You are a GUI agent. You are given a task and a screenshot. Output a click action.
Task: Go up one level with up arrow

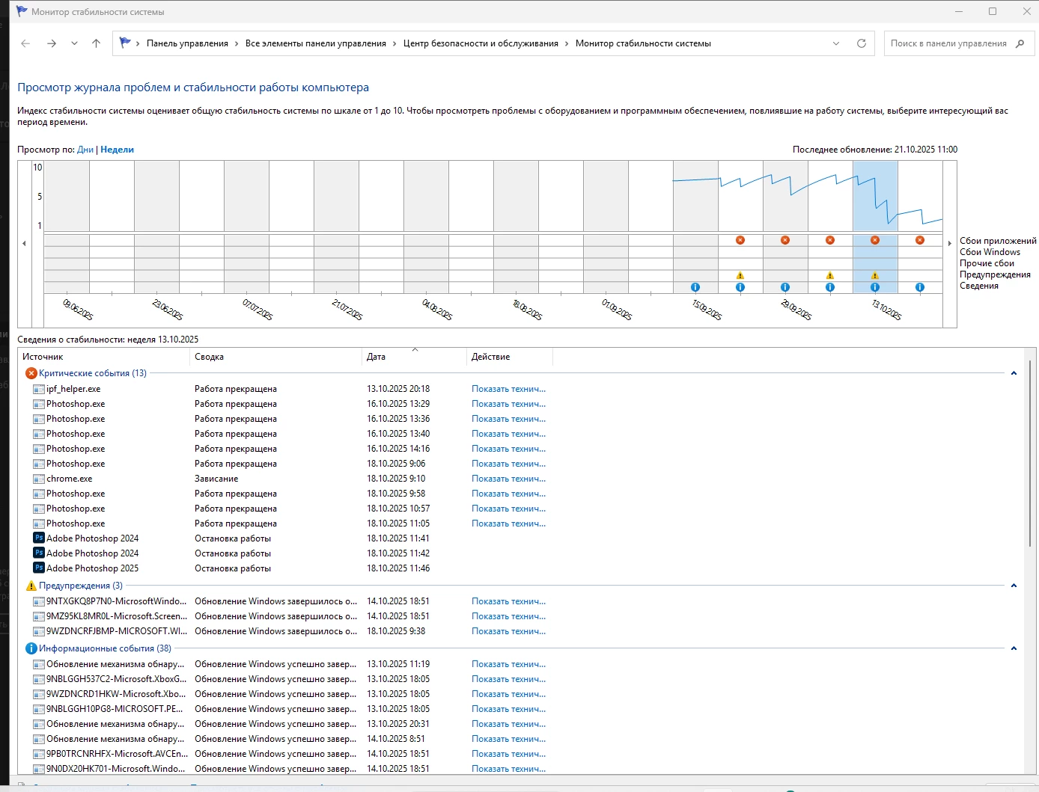(96, 43)
